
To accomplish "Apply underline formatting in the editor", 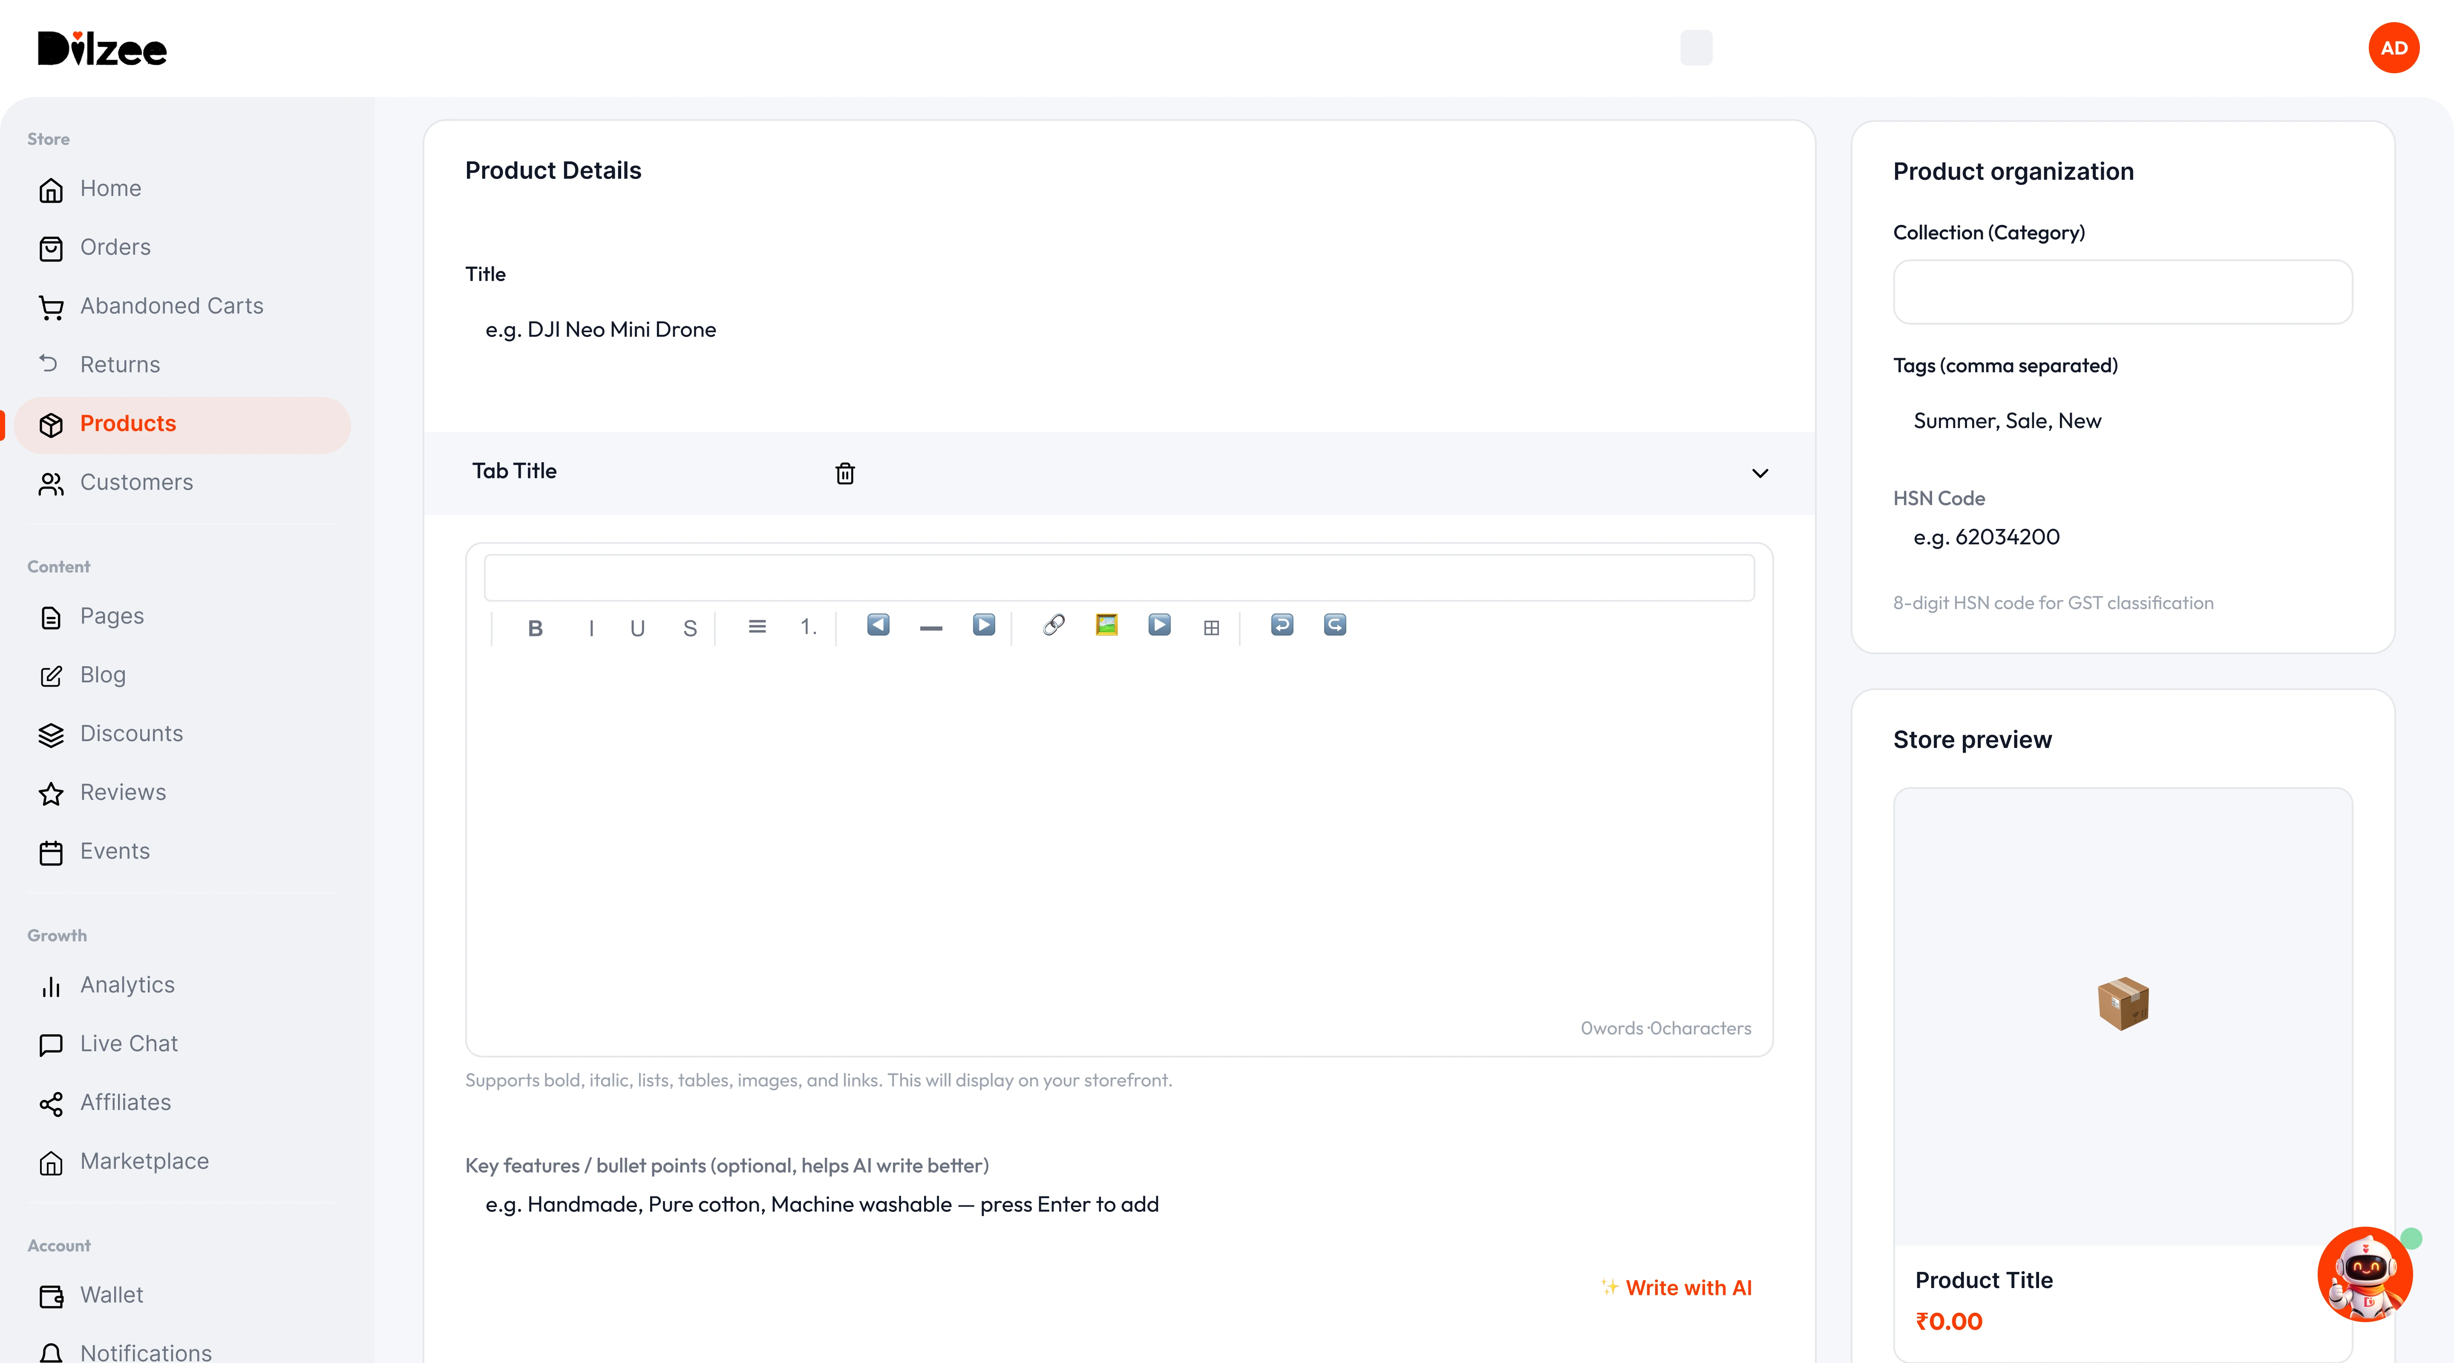I will [637, 628].
